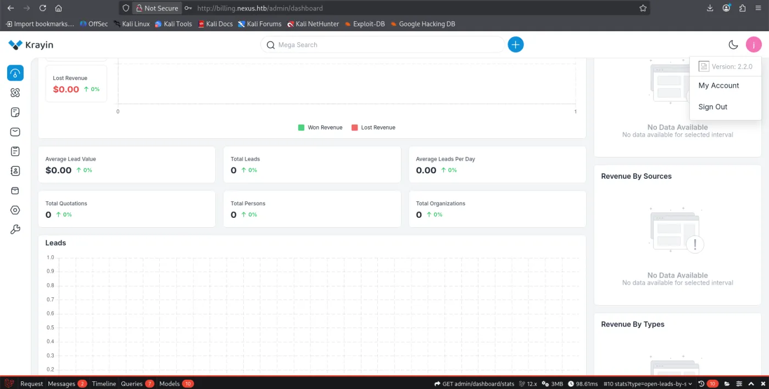
Task: Open the Messages tab in debugbar
Action: tap(67, 384)
